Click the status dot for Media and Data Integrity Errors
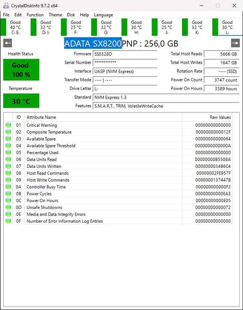Screen dimensions: 243x310 point(8,214)
